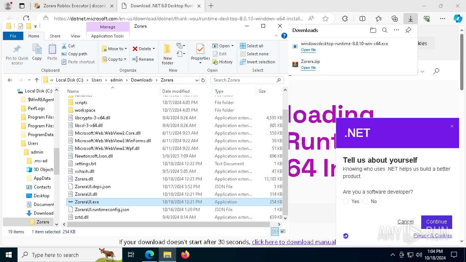Viewport: 466px width, 262px height.
Task: Click Select none in ribbon
Action: tap(254, 54)
